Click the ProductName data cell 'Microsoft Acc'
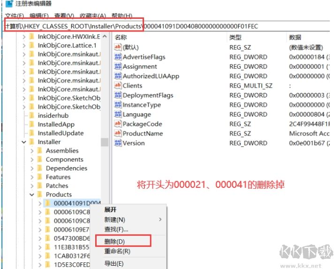This screenshot has width=334, height=269. pos(309,133)
